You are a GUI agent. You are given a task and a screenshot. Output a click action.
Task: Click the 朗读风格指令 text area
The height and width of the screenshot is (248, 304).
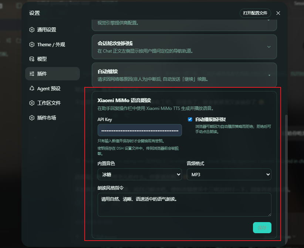[x=185, y=205]
